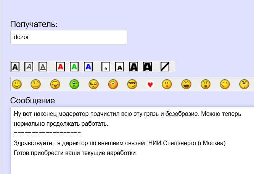Click the 'Получатель:' label
Viewport: 254px width, 174px height.
coord(34,24)
